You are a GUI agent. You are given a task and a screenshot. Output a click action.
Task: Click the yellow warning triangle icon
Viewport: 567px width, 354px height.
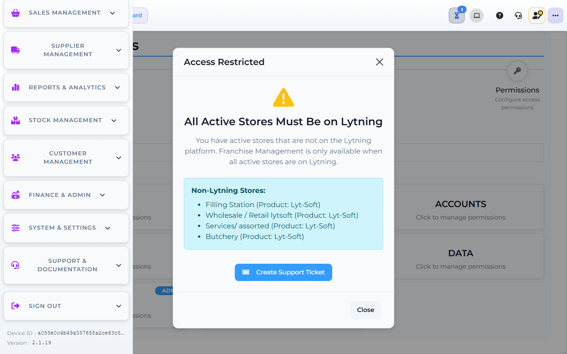[x=283, y=97]
